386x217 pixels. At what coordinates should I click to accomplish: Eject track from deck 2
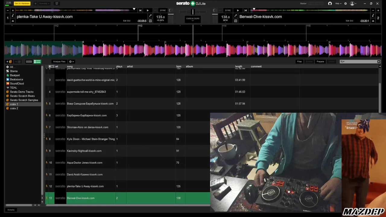(373, 21)
